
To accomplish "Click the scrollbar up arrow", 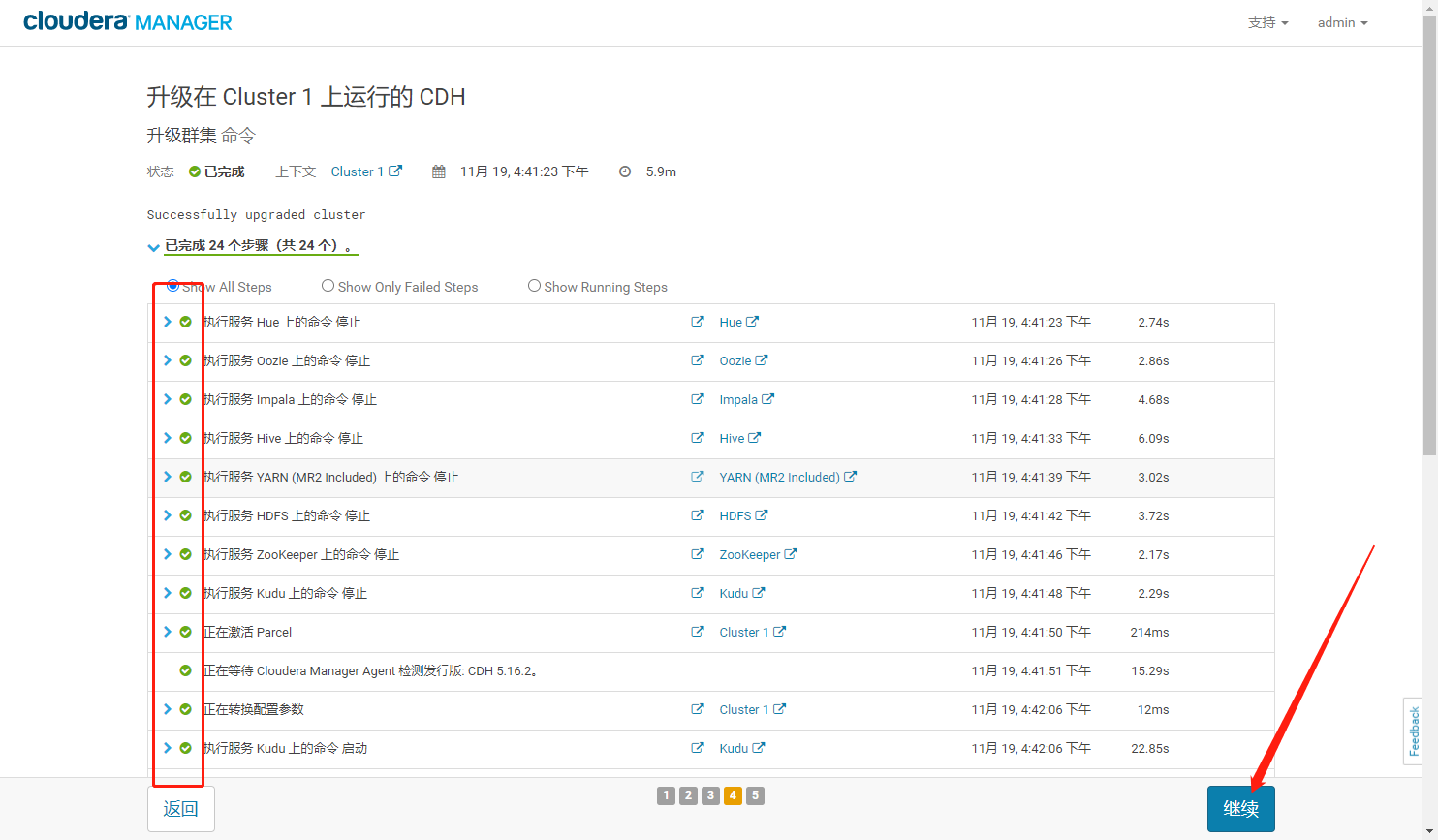I will [1430, 8].
